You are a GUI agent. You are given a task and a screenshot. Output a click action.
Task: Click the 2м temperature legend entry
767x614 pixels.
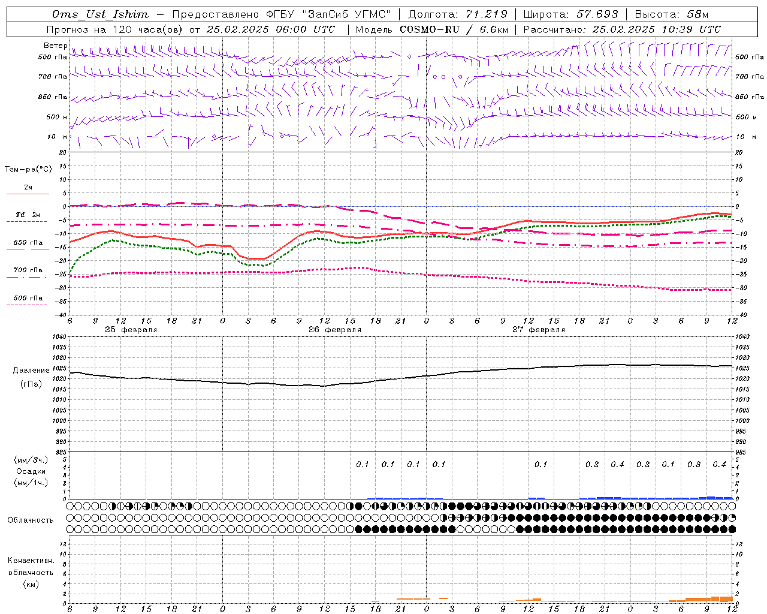[x=28, y=188]
